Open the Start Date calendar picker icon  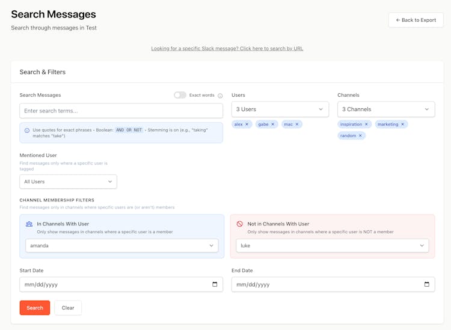[x=215, y=284]
